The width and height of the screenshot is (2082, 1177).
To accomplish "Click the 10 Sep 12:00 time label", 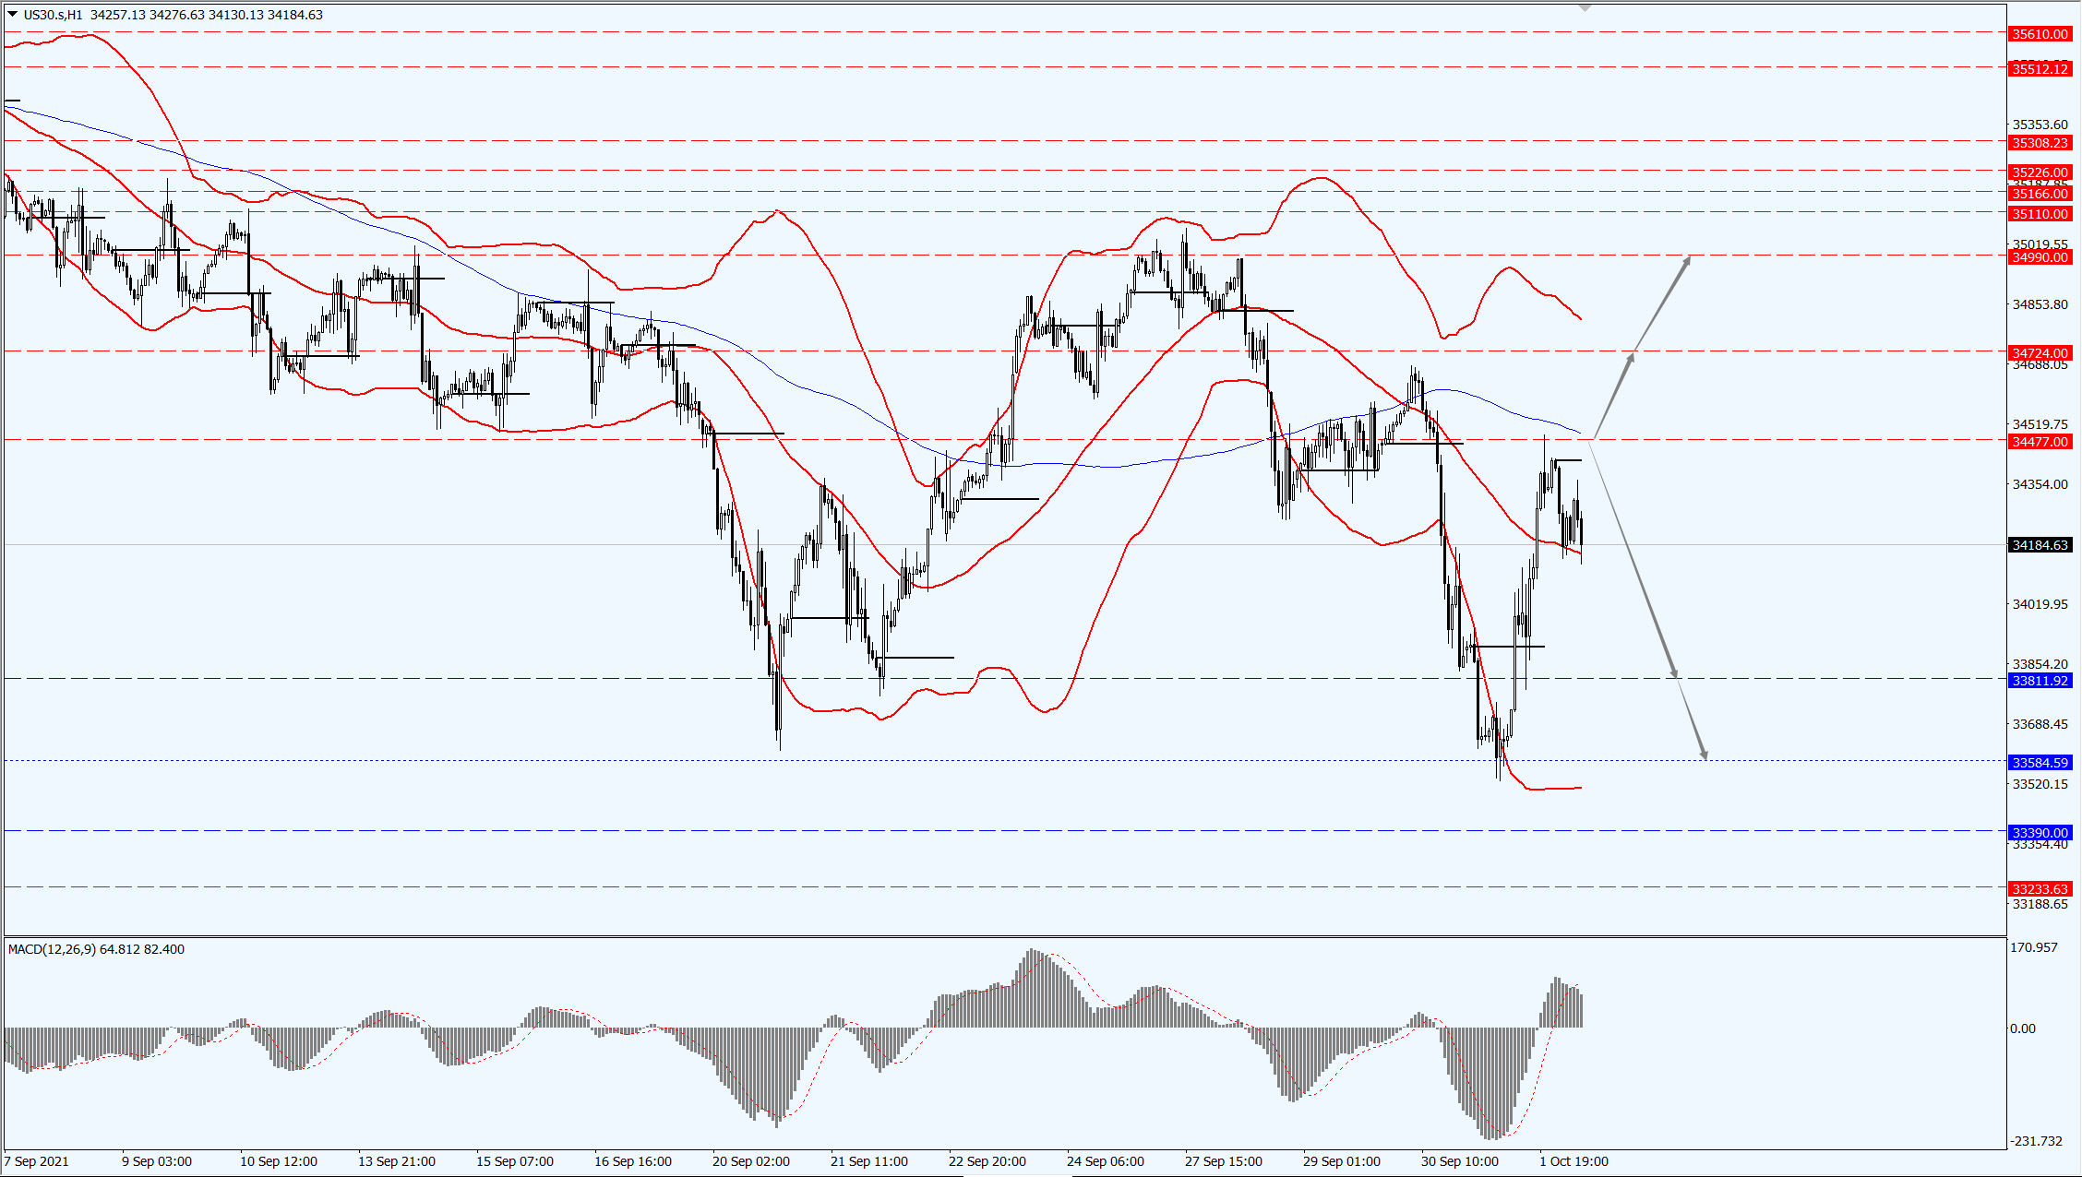I will pos(279,1161).
